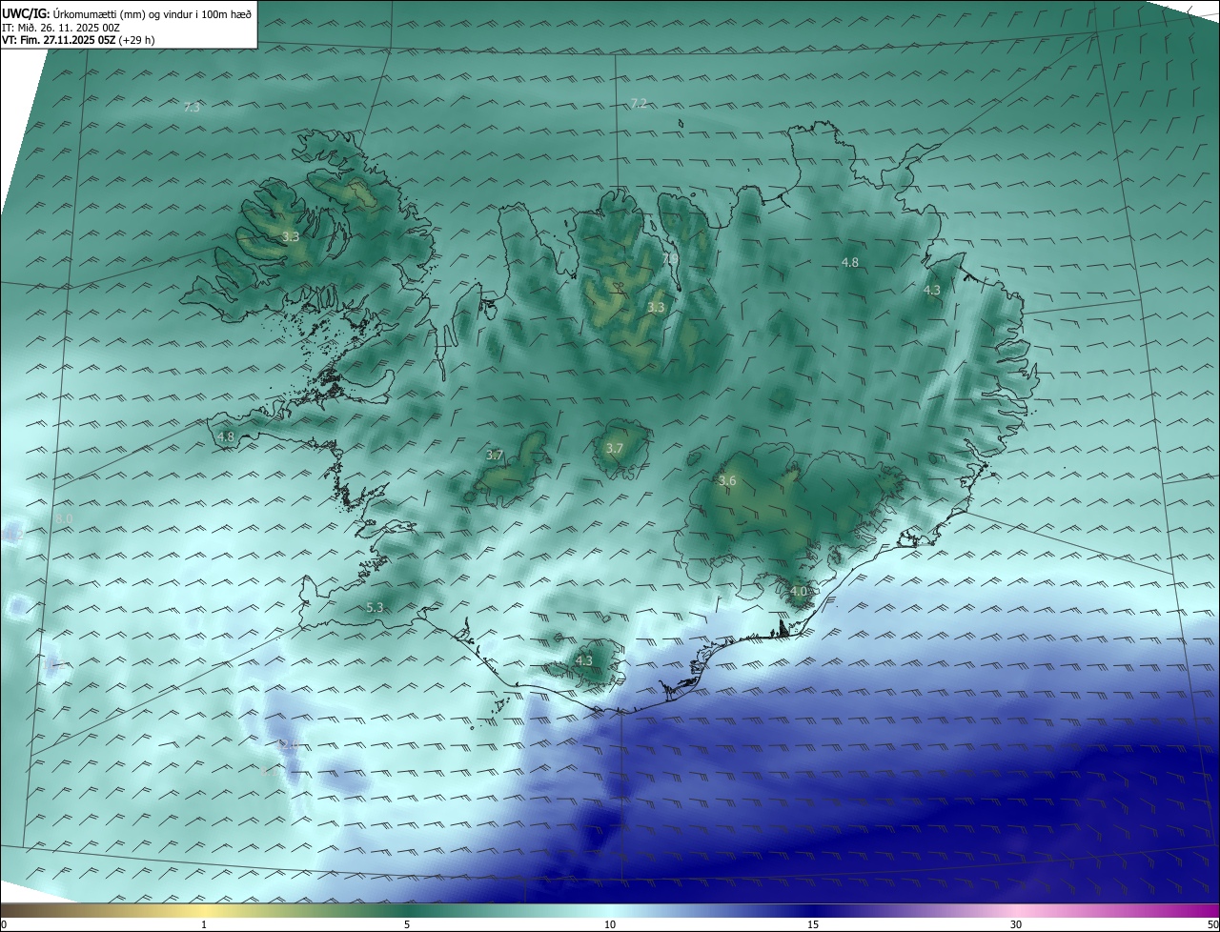Image resolution: width=1220 pixels, height=932 pixels.
Task: Click the colour scale tick labelled 1
Action: click(x=204, y=924)
